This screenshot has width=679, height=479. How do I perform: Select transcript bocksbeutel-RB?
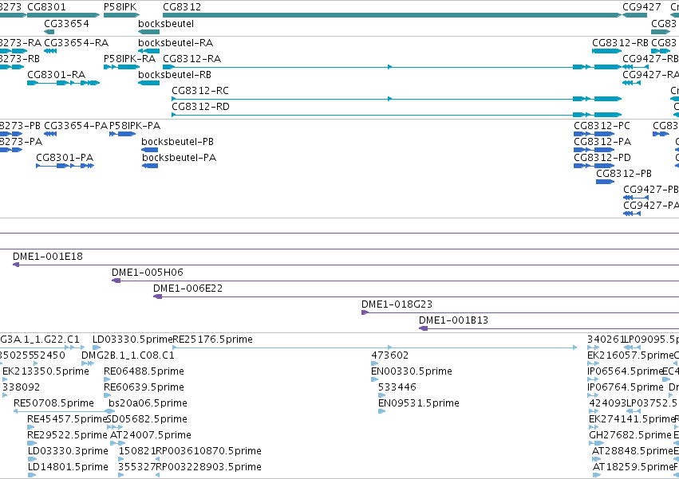click(175, 75)
